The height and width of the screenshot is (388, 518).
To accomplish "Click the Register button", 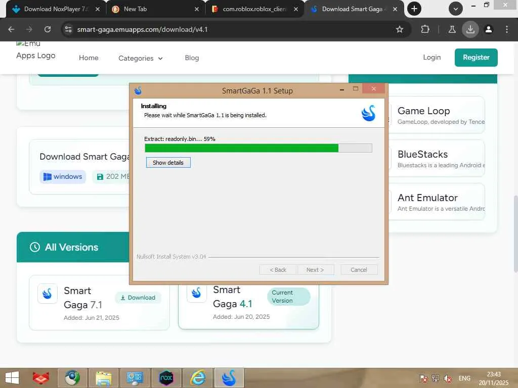I will pyautogui.click(x=476, y=58).
